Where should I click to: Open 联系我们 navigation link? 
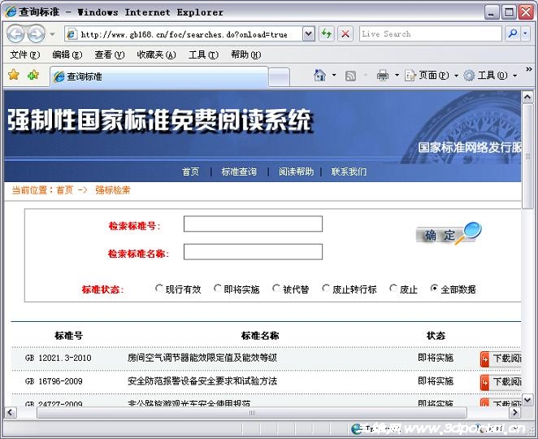[x=349, y=172]
